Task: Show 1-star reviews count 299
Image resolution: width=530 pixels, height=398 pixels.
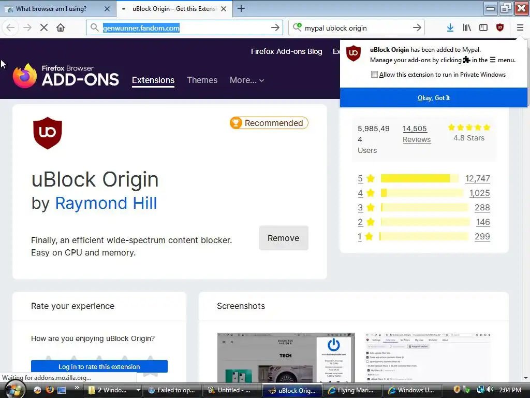Action: 482,236
